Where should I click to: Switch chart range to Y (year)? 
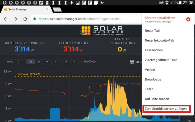tap(55, 62)
